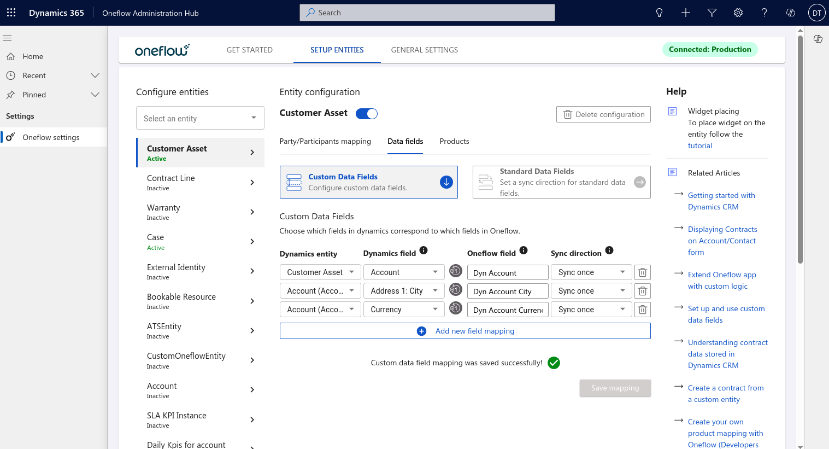829x449 pixels.
Task: Open the Address 1: City field dropdown
Action: point(404,291)
